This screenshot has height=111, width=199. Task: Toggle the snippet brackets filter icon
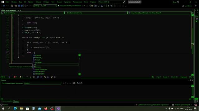(x=55, y=77)
